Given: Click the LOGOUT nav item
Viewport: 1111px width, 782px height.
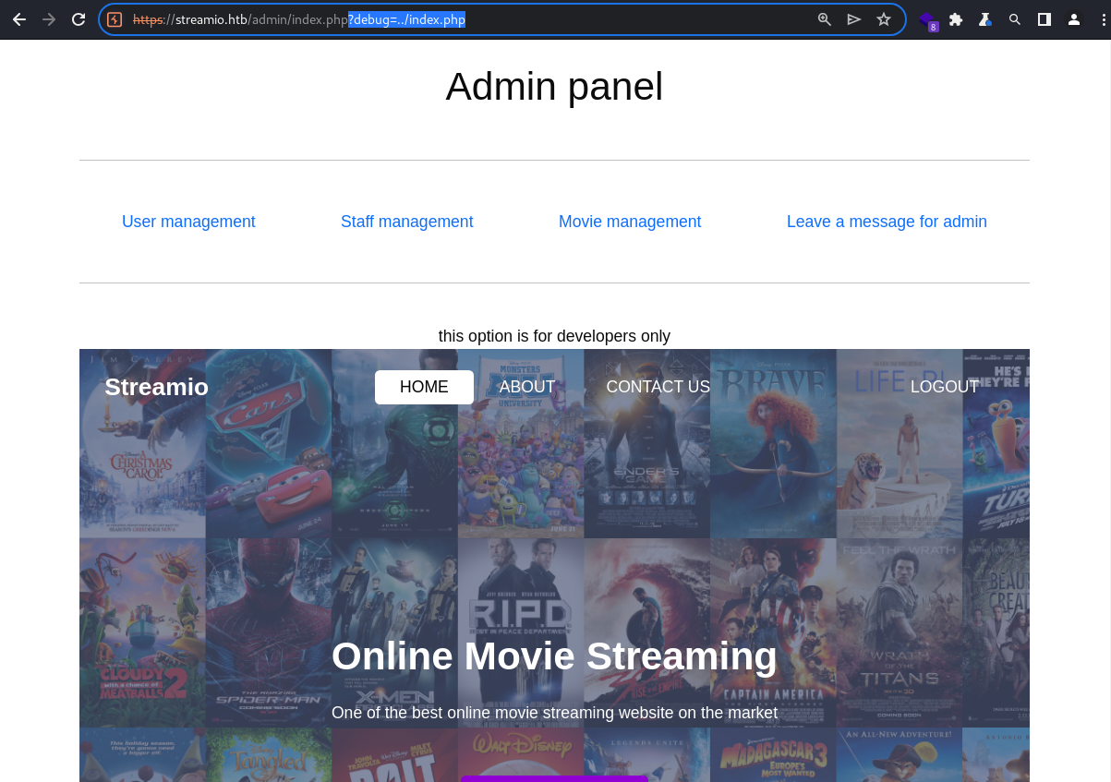Looking at the screenshot, I should tap(945, 387).
